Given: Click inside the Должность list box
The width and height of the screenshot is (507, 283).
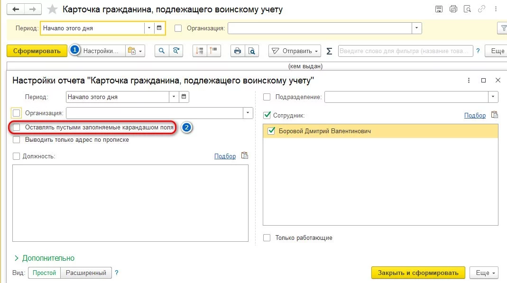Looking at the screenshot, I should tap(130, 203).
